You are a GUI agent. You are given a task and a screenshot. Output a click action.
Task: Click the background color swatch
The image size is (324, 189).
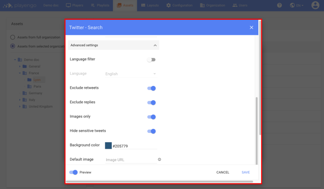click(108, 146)
